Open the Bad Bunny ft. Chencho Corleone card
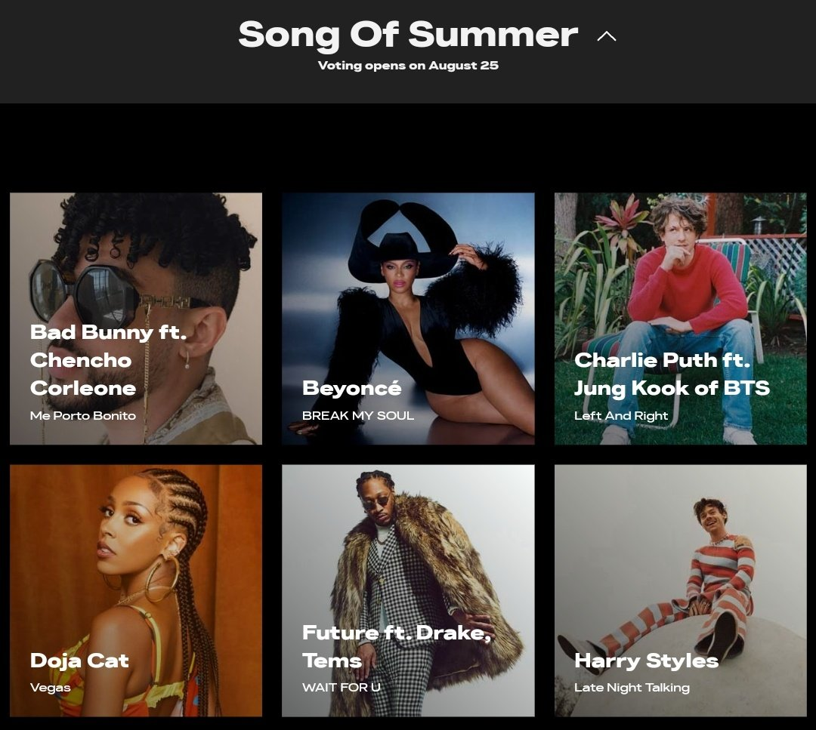 [x=136, y=319]
